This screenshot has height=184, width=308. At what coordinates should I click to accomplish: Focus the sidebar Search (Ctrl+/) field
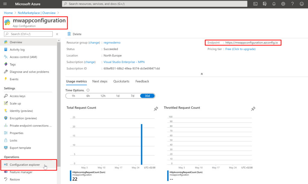point(28,34)
